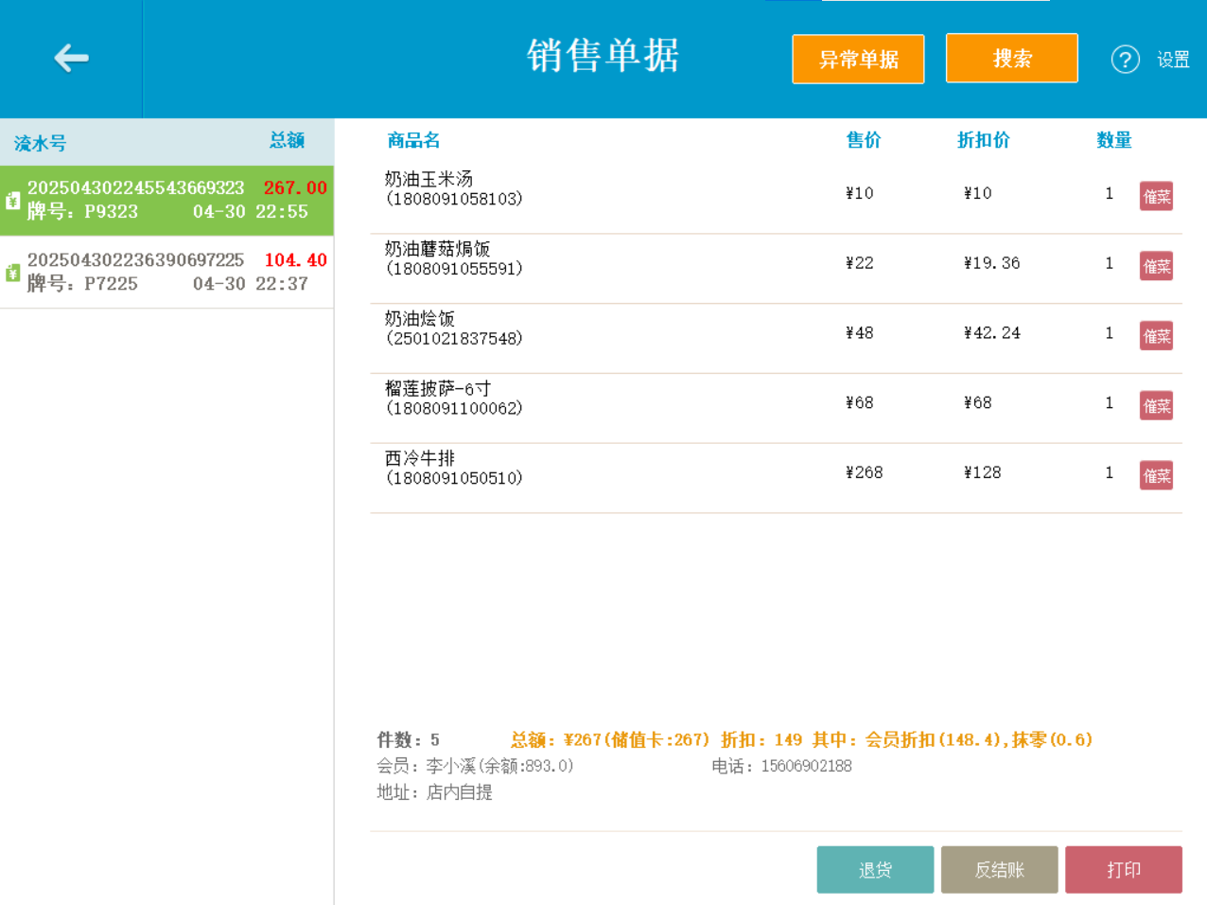Click 催菜 for 奶油蘑菇焗饭
The width and height of the screenshot is (1207, 905).
click(1156, 266)
